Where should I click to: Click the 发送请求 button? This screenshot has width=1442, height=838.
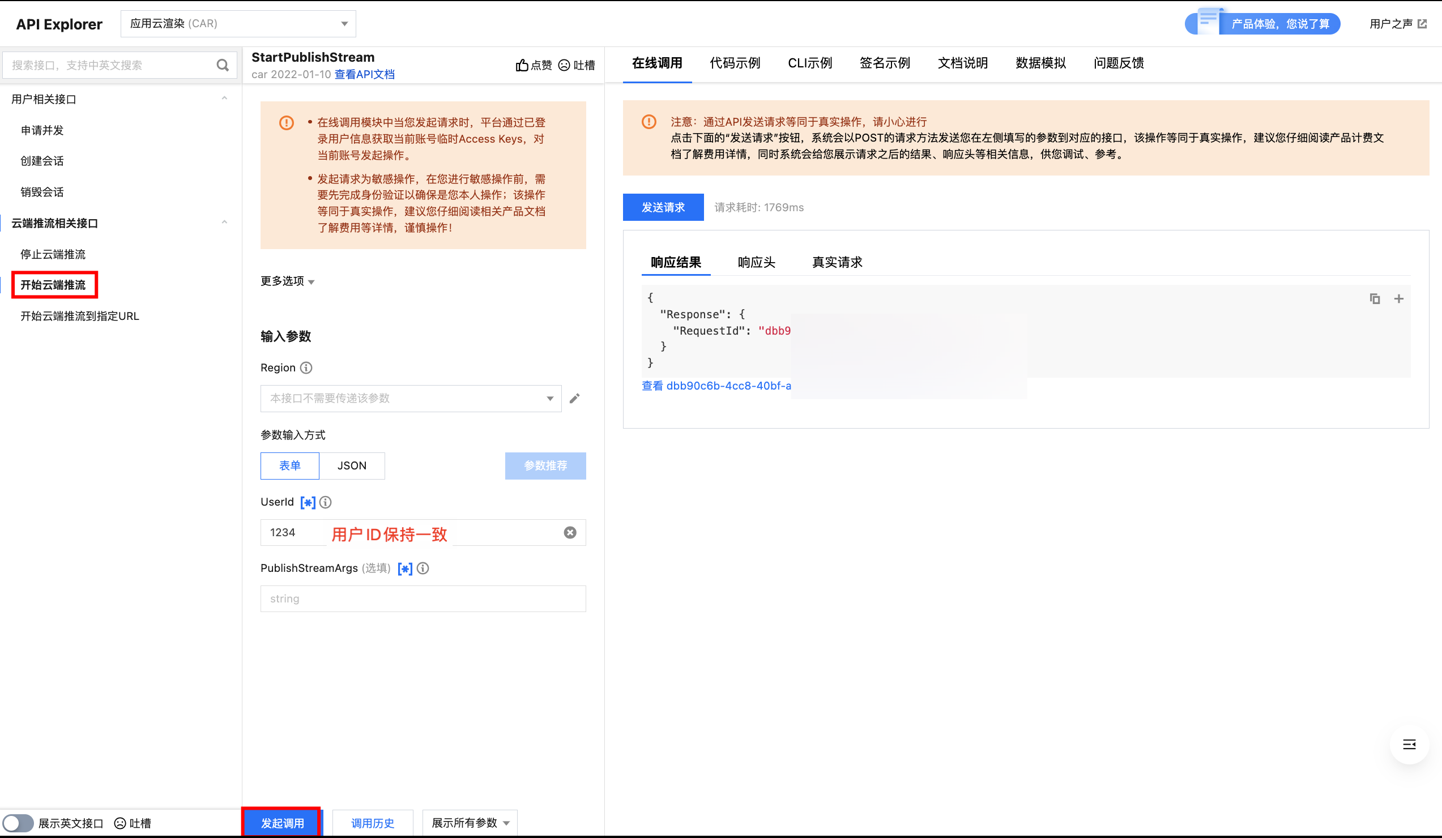[663, 207]
